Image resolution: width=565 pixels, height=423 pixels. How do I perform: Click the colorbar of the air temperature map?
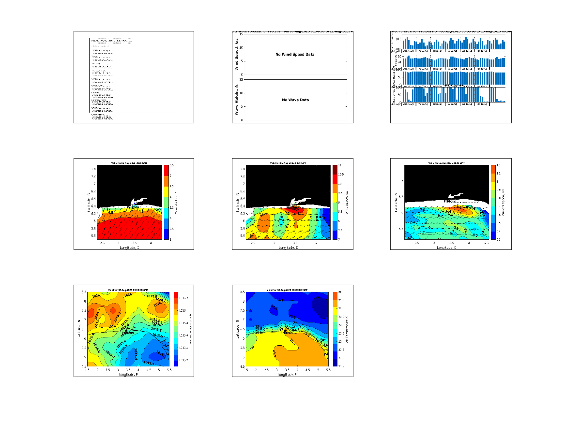335,329
